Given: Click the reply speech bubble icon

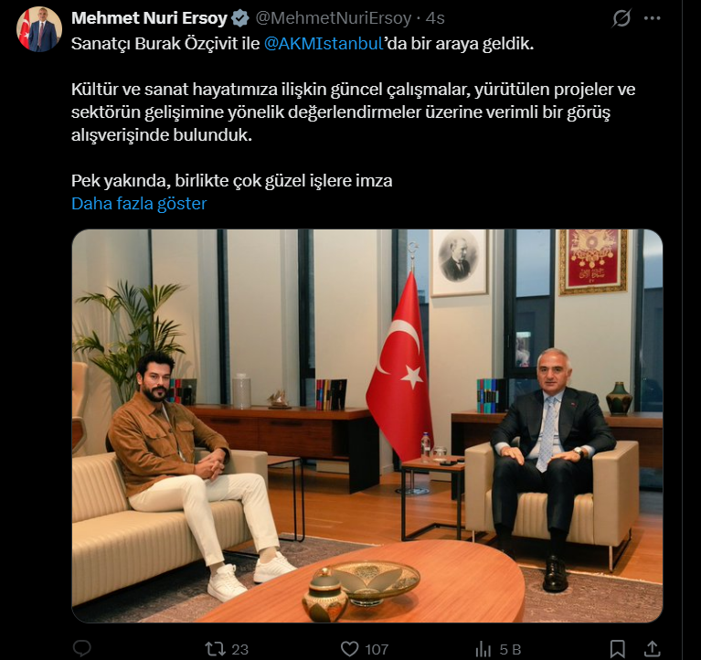Looking at the screenshot, I should coord(82,648).
